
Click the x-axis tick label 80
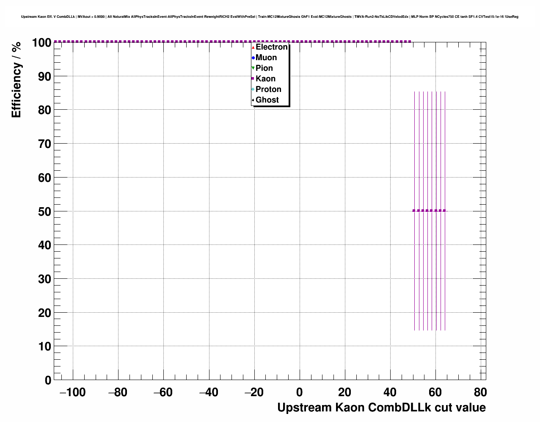click(x=480, y=392)
